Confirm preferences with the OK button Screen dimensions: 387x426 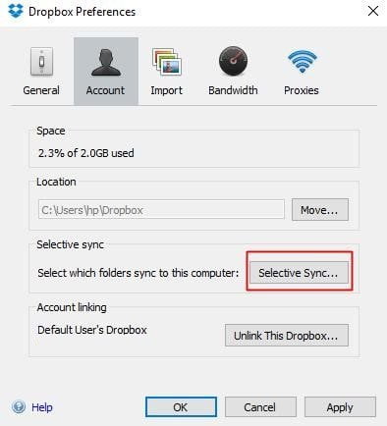coord(181,407)
